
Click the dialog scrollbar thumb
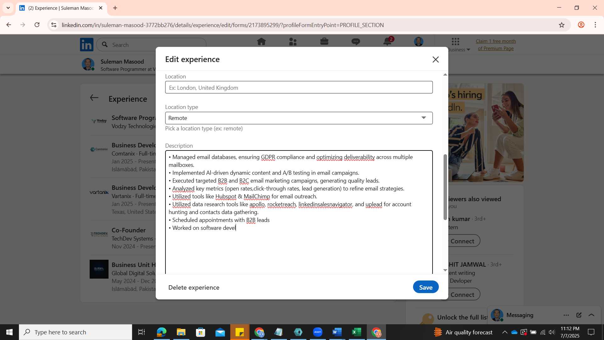pyautogui.click(x=445, y=187)
